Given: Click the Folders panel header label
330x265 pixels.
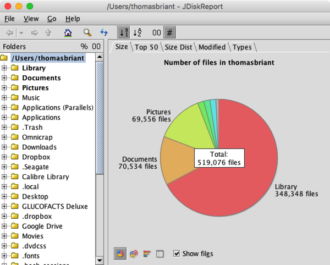Looking at the screenshot, I should pyautogui.click(x=14, y=47).
